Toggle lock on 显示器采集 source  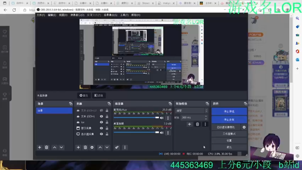click(x=107, y=134)
